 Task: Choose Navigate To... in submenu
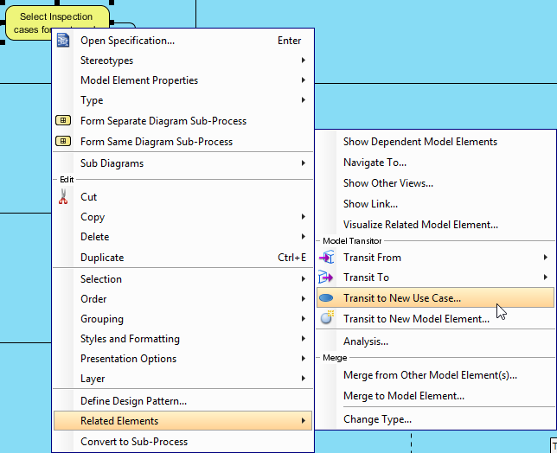pos(435,163)
